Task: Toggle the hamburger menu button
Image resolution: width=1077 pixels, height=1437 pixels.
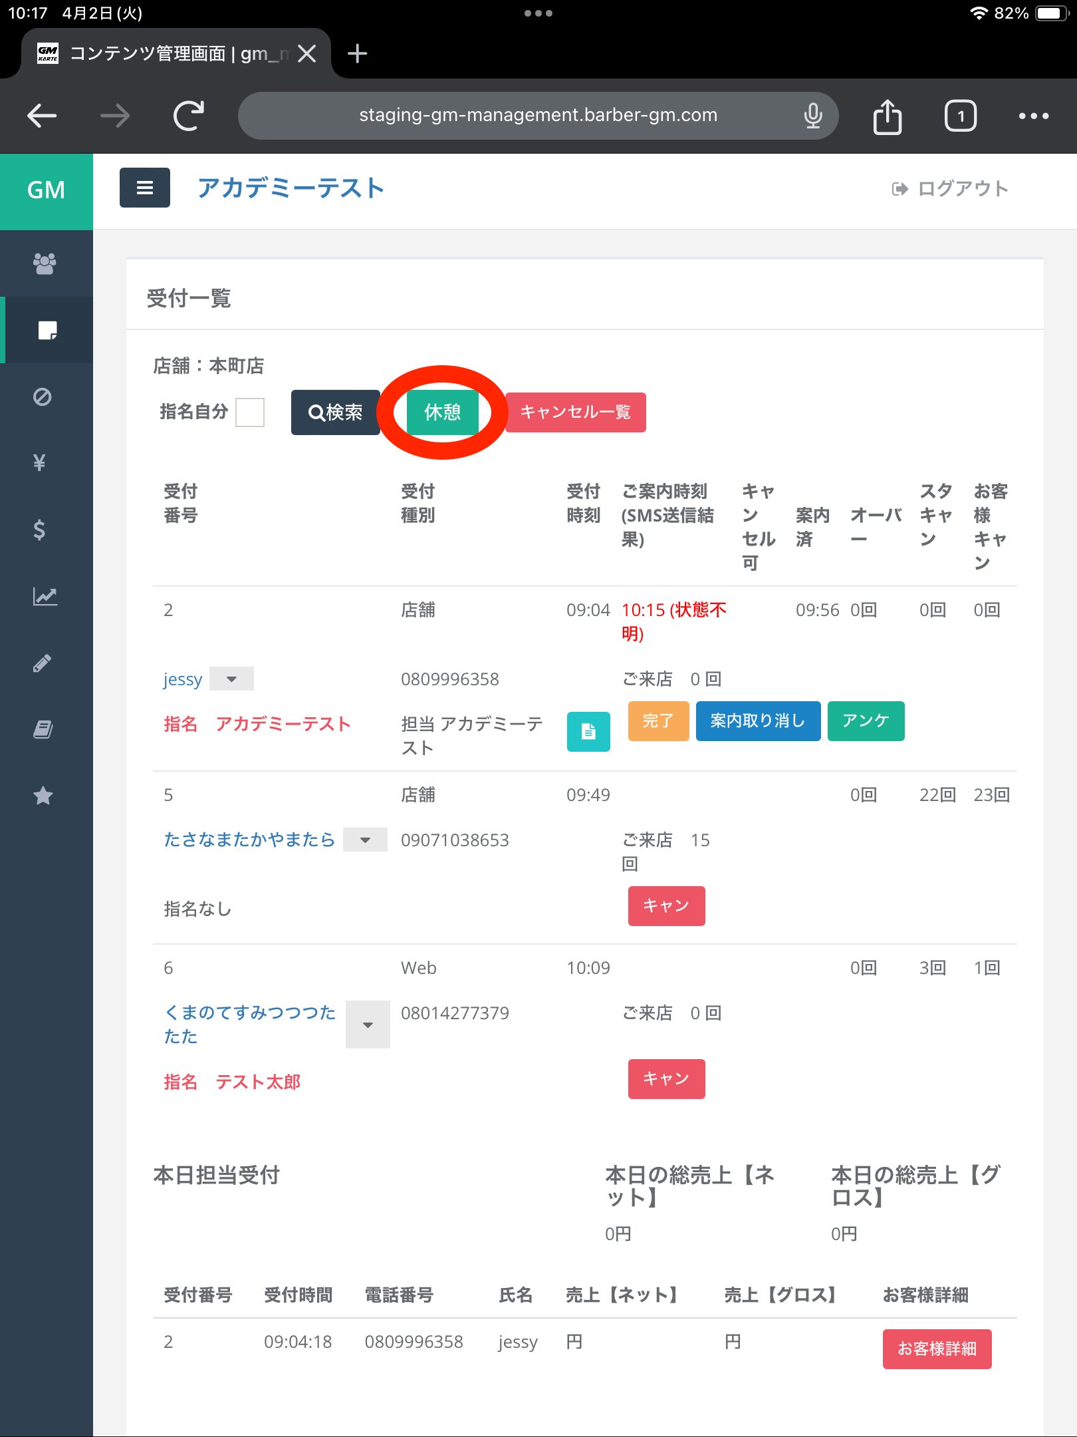Action: pos(145,188)
